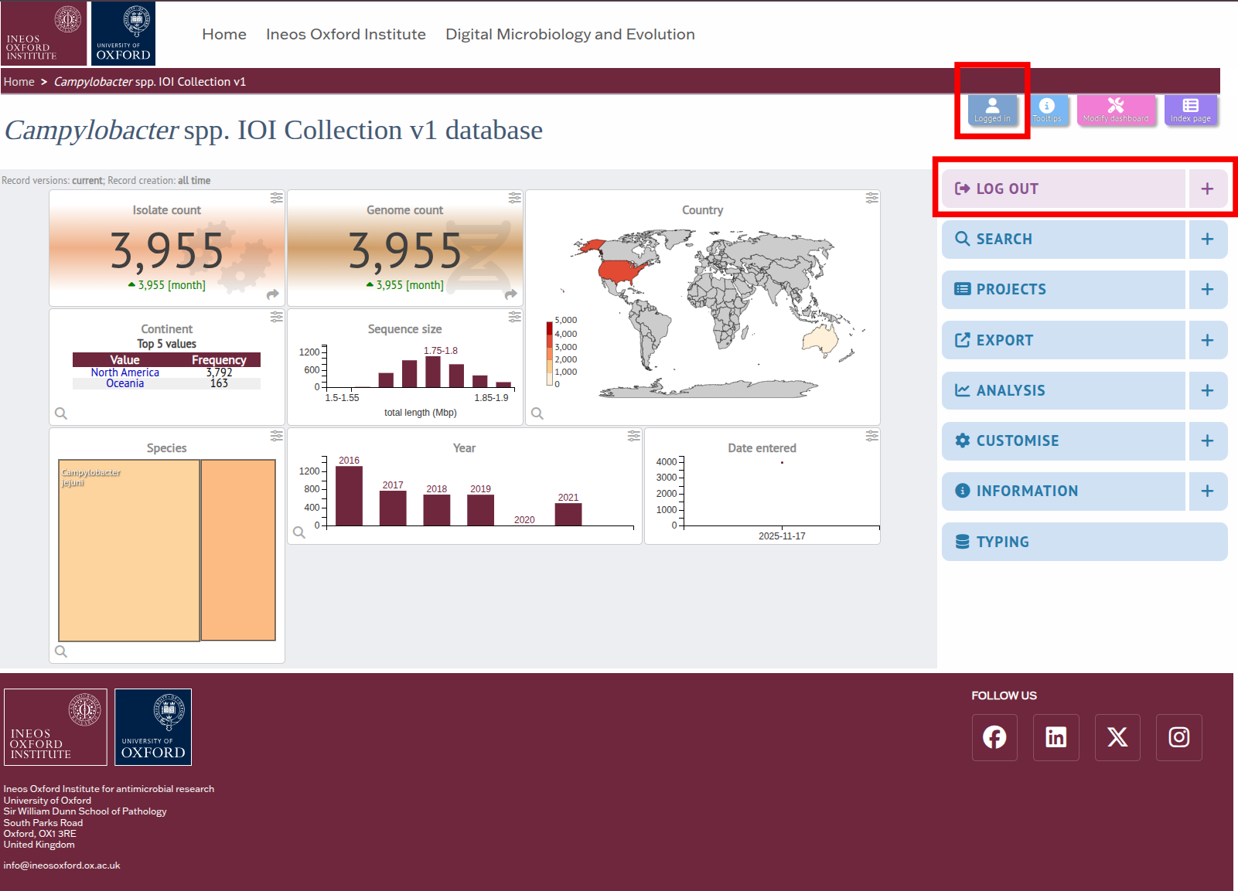Screen dimensions: 1238x891
Task: Toggle the Tooltips info button
Action: pyautogui.click(x=1047, y=110)
